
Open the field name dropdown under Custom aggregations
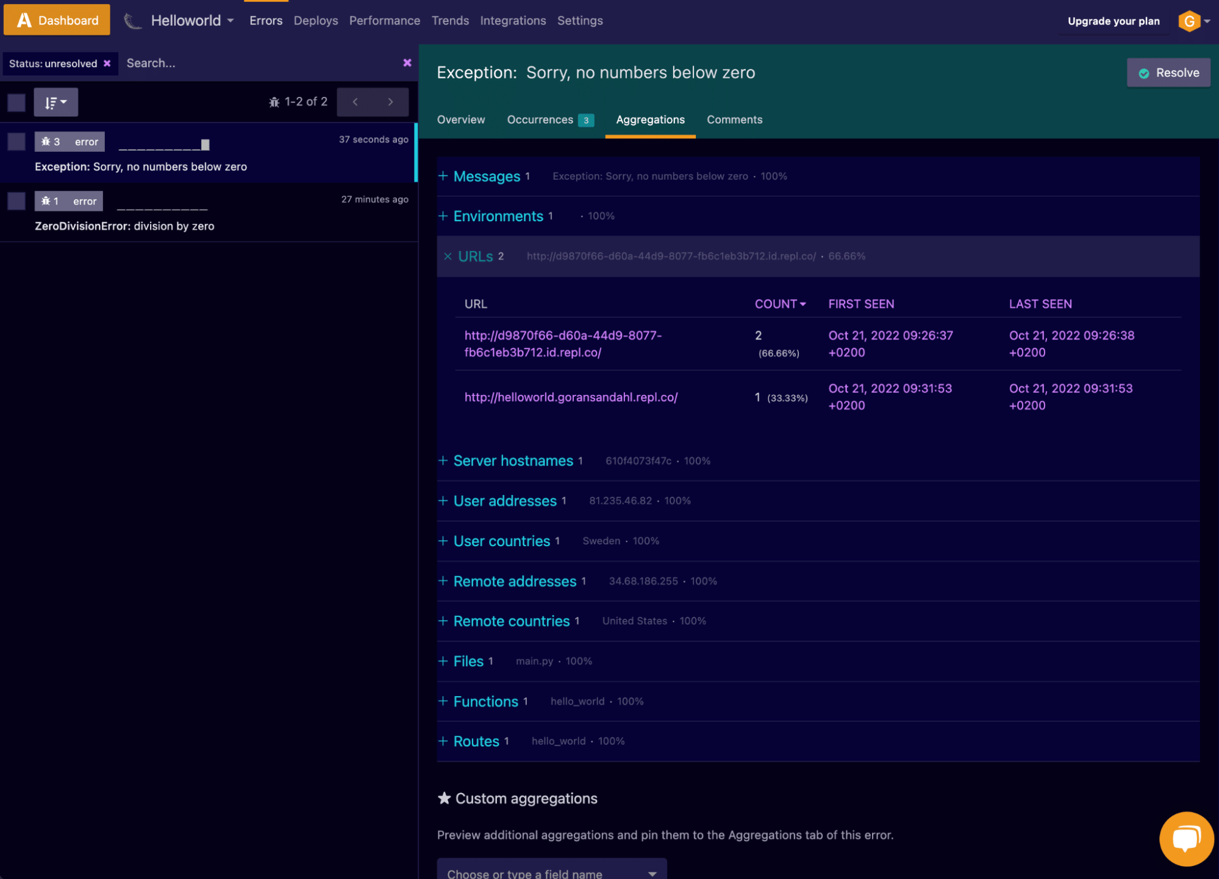551,870
